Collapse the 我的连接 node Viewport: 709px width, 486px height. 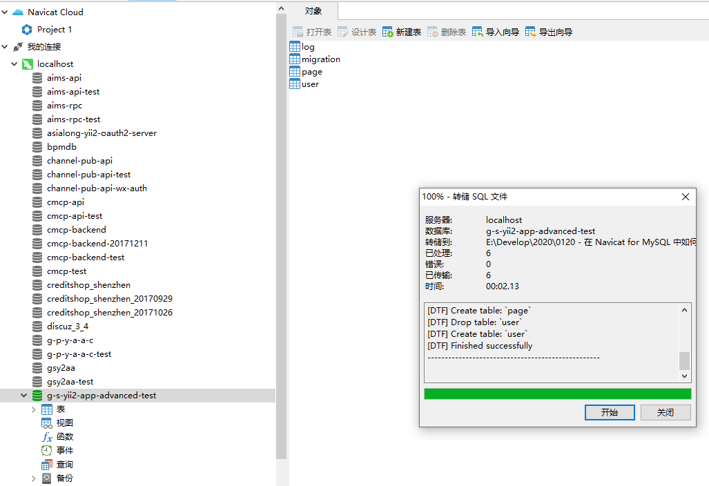(5, 46)
